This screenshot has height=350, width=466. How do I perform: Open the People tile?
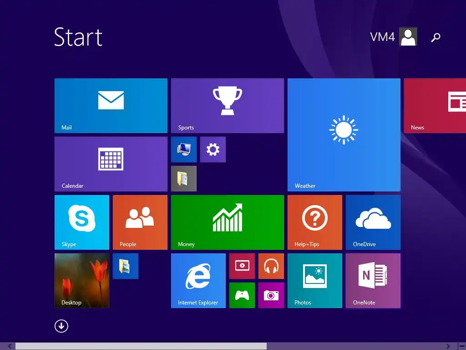140,222
